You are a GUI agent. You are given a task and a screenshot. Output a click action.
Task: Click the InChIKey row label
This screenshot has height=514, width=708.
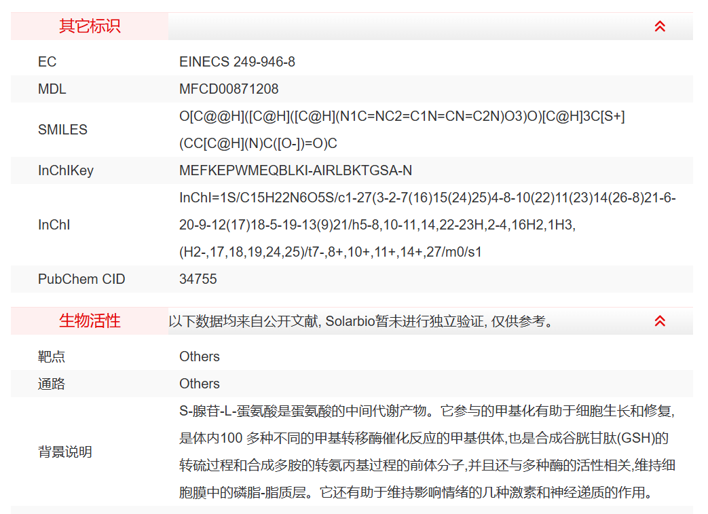coord(65,170)
